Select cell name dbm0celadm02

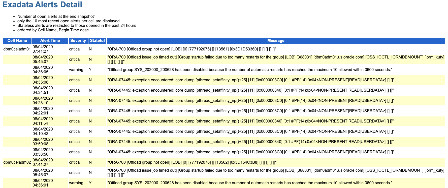17,162
